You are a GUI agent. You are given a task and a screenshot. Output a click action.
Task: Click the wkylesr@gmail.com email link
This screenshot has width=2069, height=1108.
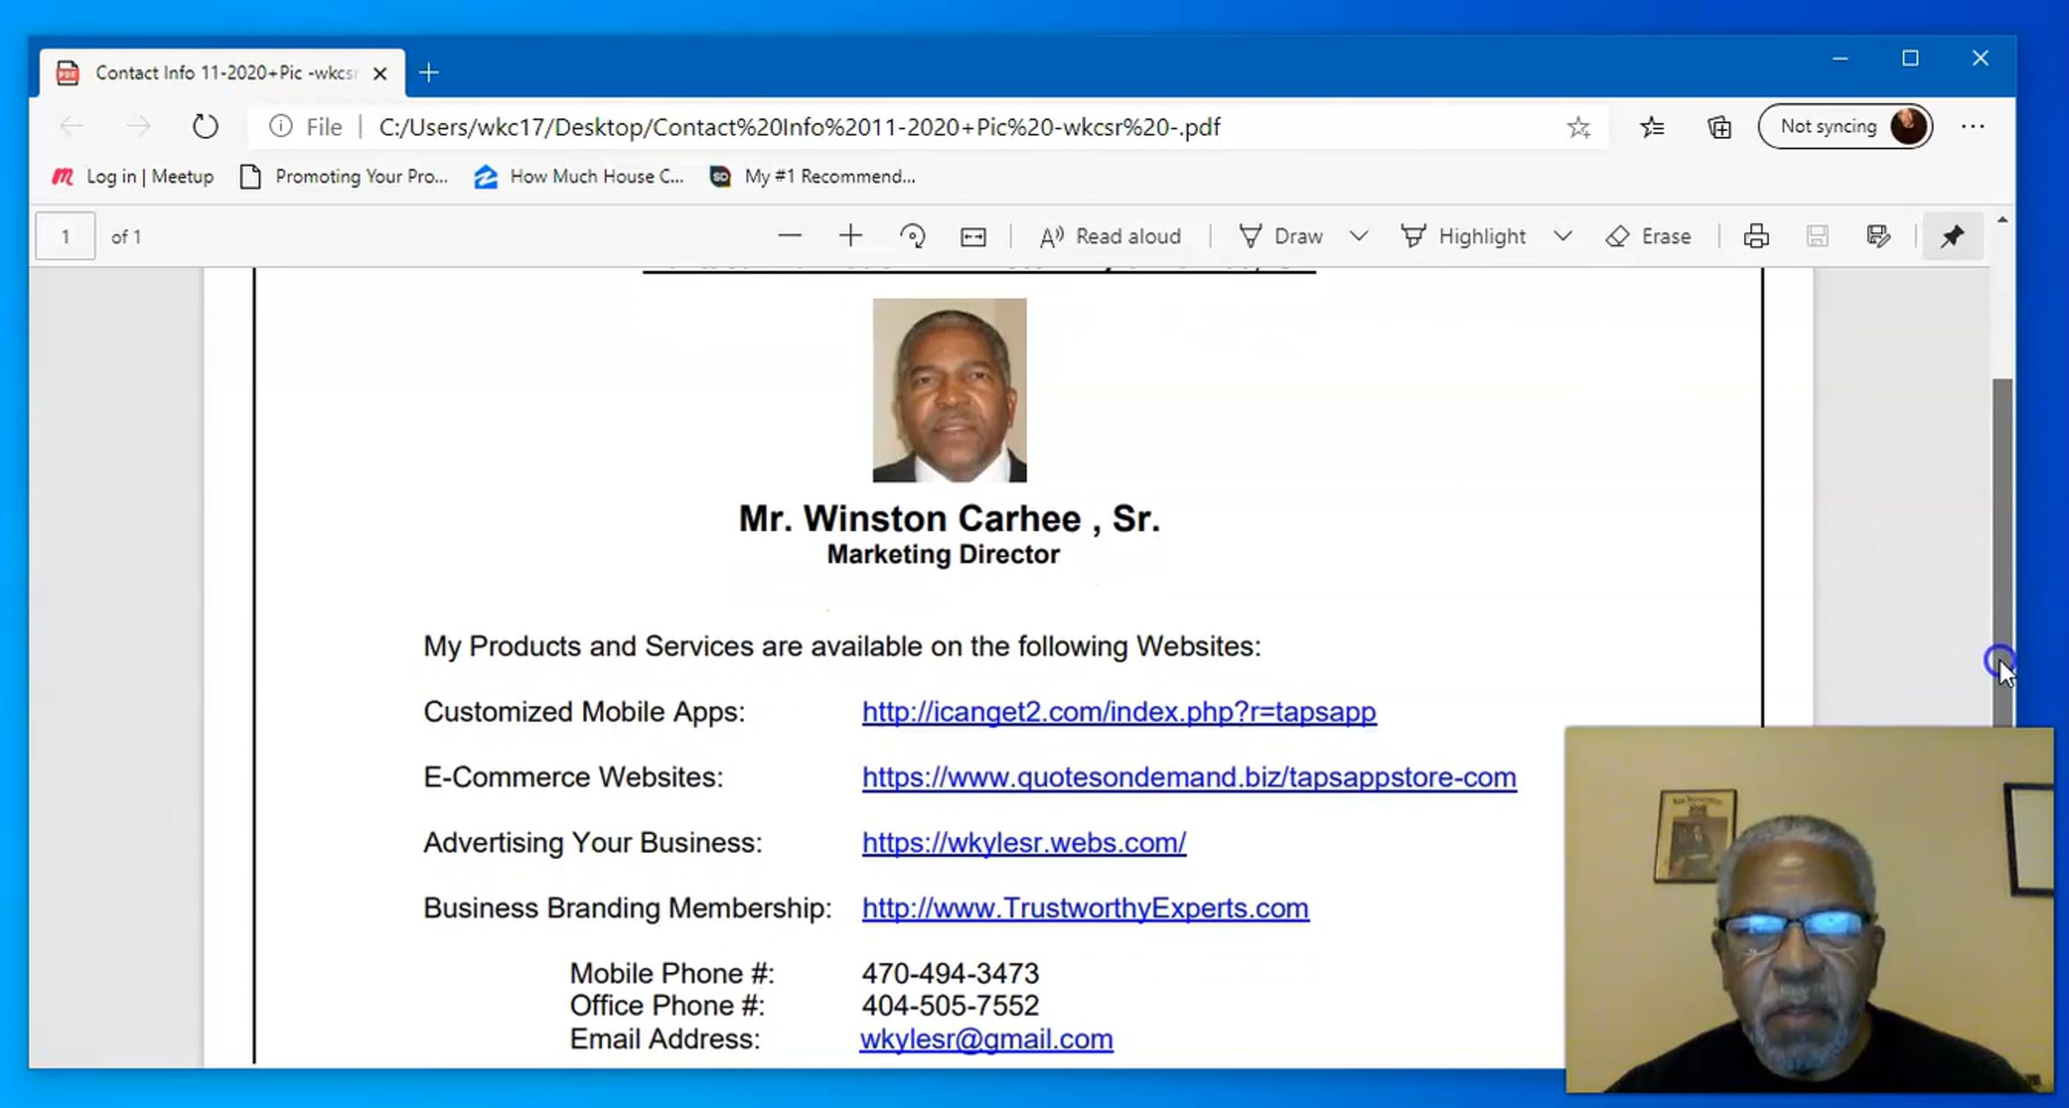click(986, 1039)
